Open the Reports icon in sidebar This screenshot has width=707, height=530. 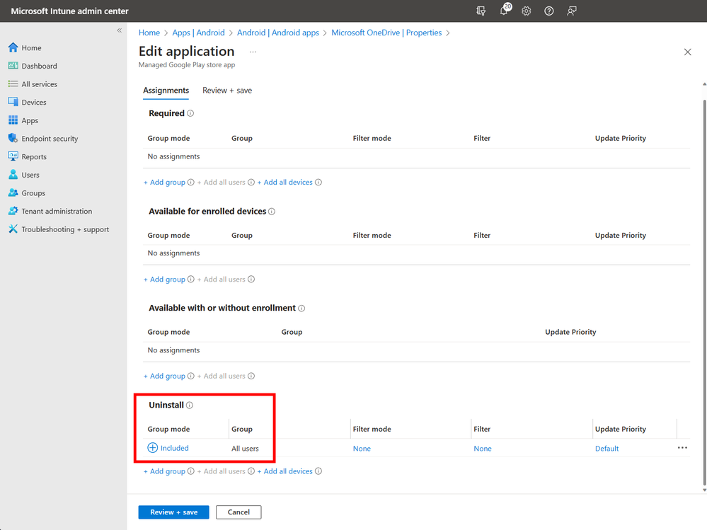pyautogui.click(x=13, y=156)
